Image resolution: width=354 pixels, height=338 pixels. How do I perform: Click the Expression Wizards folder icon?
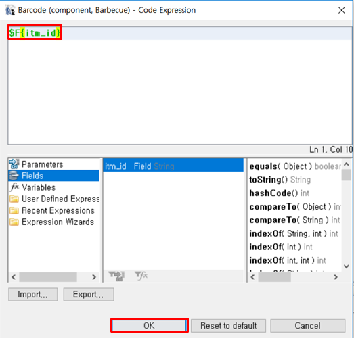tap(14, 222)
